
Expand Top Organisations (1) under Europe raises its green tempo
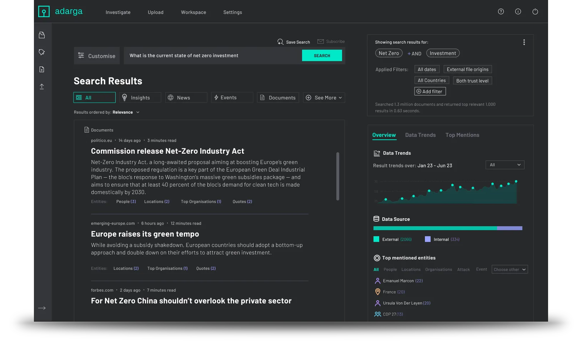click(x=167, y=268)
